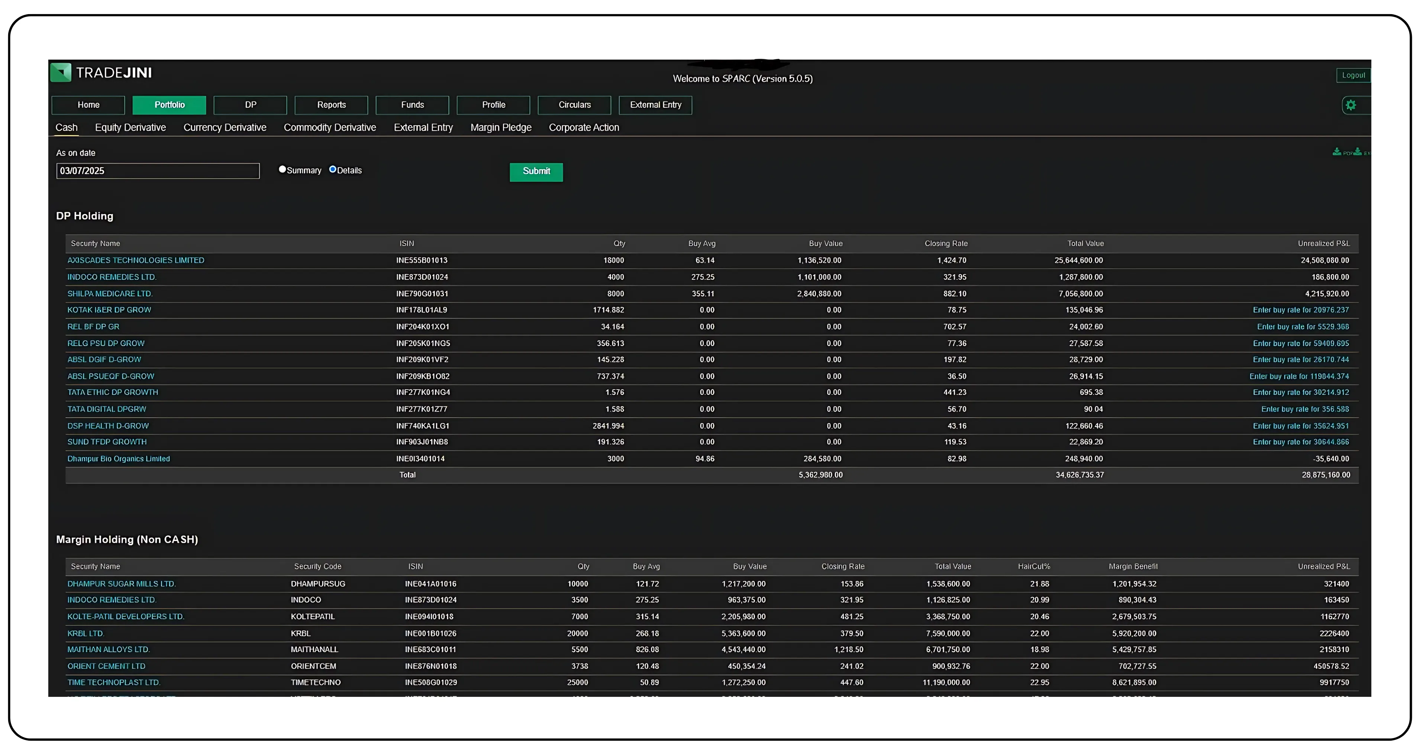Click Enter buy rate for 5529.368
Screen dimensions: 1426x747
(x=1303, y=326)
